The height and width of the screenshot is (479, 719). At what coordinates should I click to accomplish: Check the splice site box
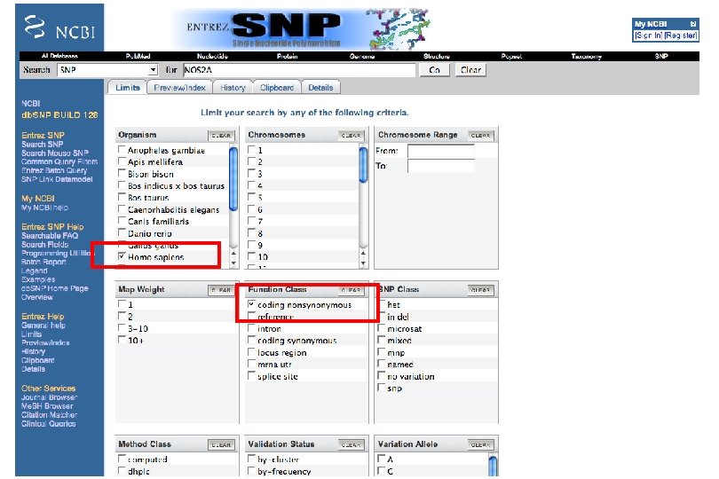click(x=251, y=376)
